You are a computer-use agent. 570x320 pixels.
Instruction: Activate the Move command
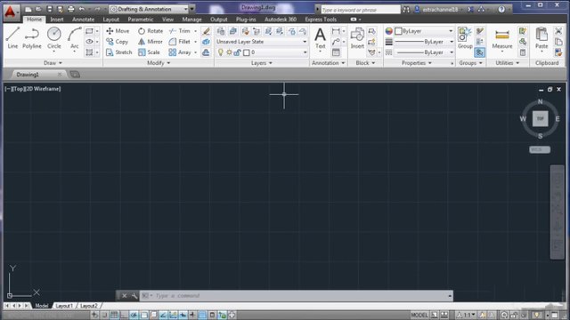(x=118, y=31)
